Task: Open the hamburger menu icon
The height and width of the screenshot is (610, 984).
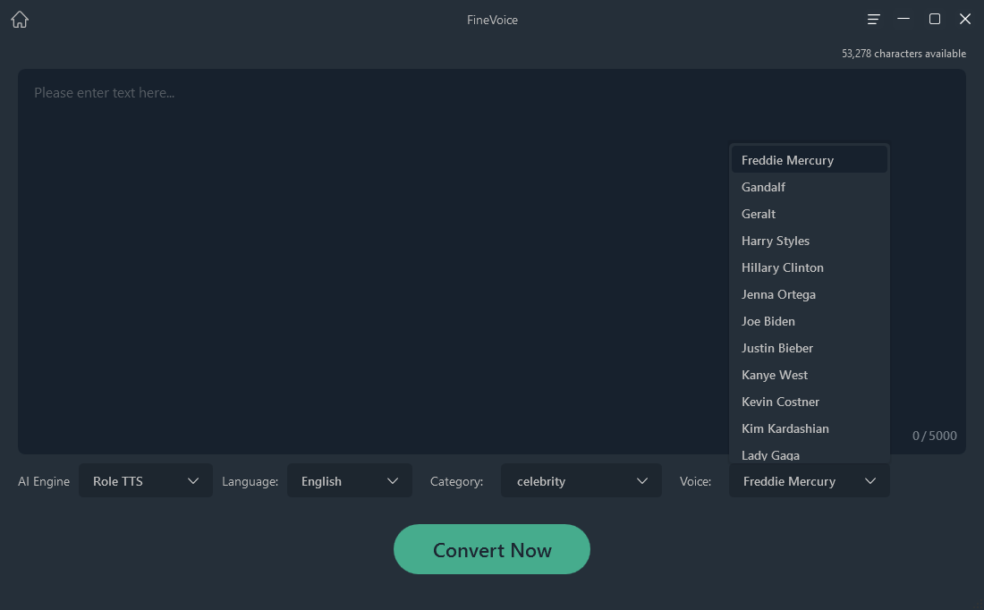Action: 873,20
